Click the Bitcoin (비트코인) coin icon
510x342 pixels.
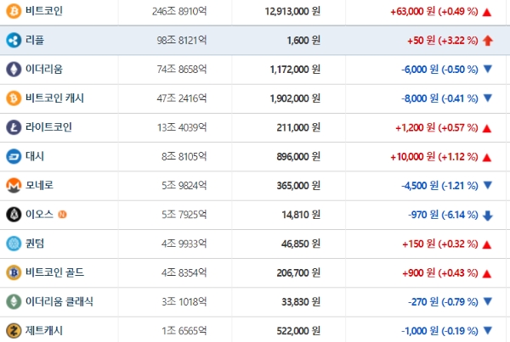click(14, 11)
